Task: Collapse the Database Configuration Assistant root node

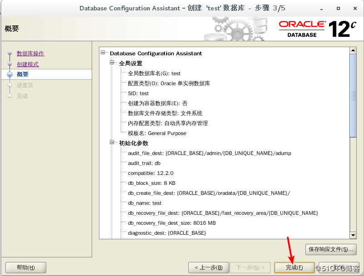Action: click(x=103, y=53)
